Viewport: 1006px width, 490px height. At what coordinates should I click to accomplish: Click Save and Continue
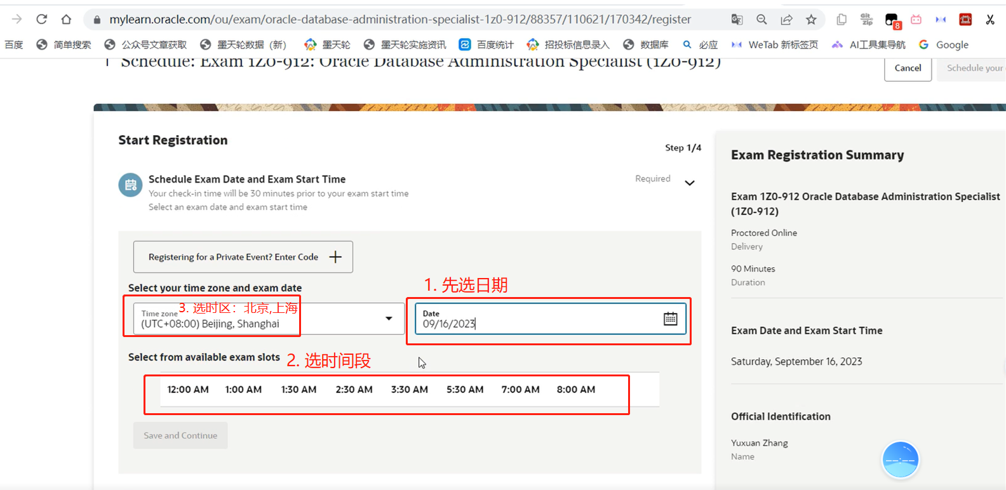tap(180, 435)
